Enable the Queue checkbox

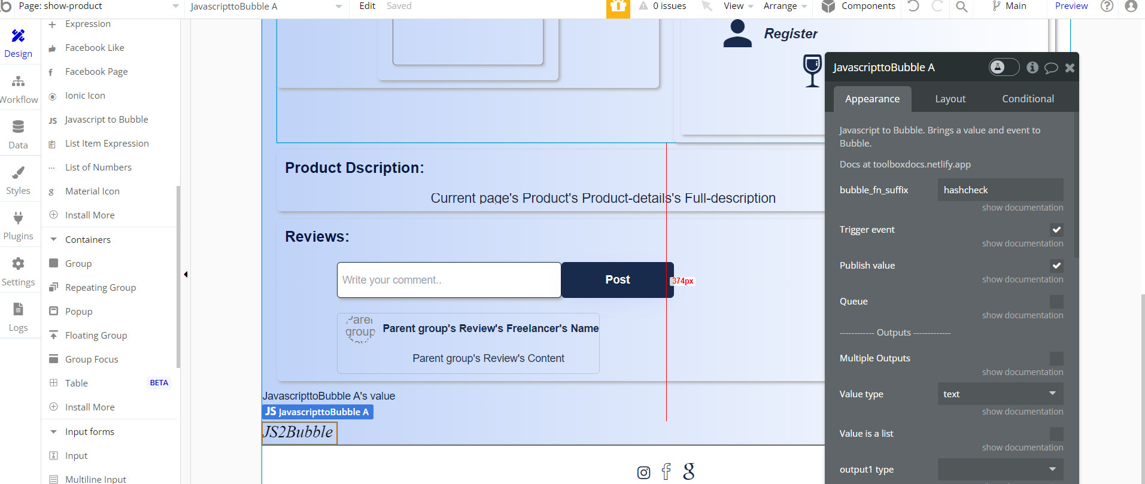click(x=1056, y=302)
